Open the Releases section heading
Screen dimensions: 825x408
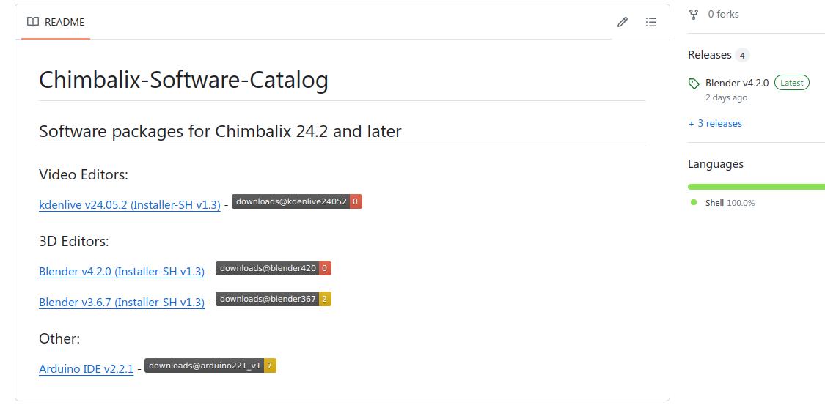709,55
